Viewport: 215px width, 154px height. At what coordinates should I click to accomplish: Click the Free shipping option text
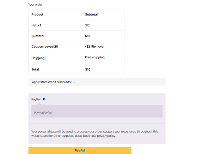pyautogui.click(x=95, y=57)
